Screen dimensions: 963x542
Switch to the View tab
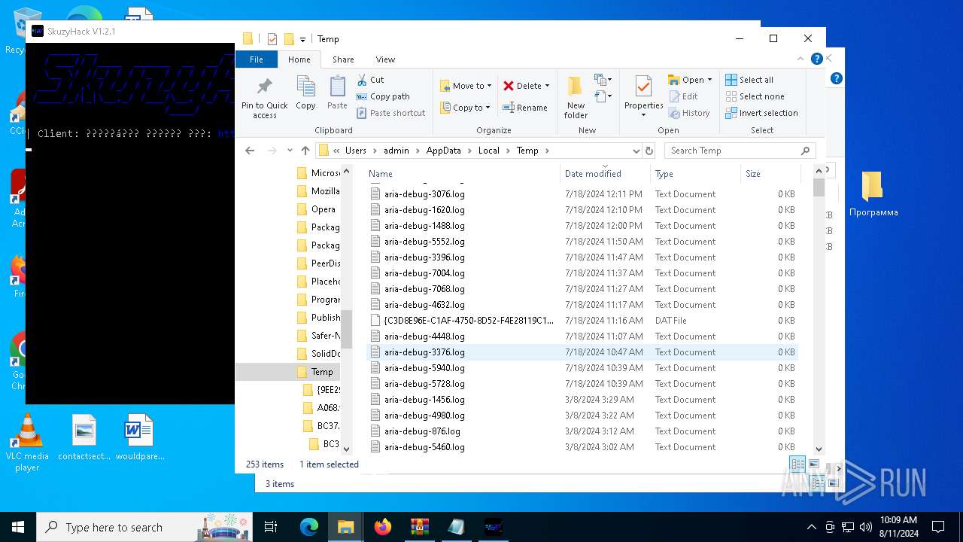(x=385, y=59)
